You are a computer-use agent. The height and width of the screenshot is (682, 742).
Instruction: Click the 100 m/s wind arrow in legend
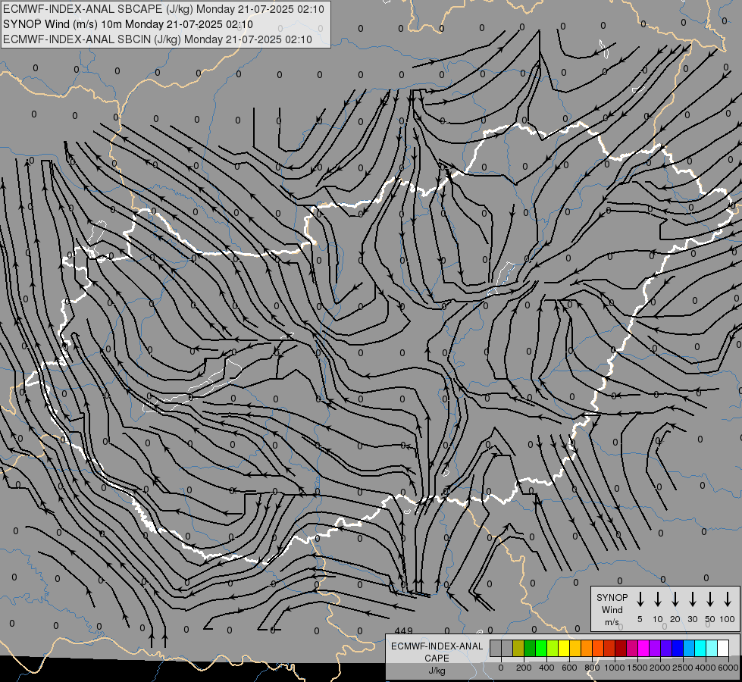pos(728,599)
